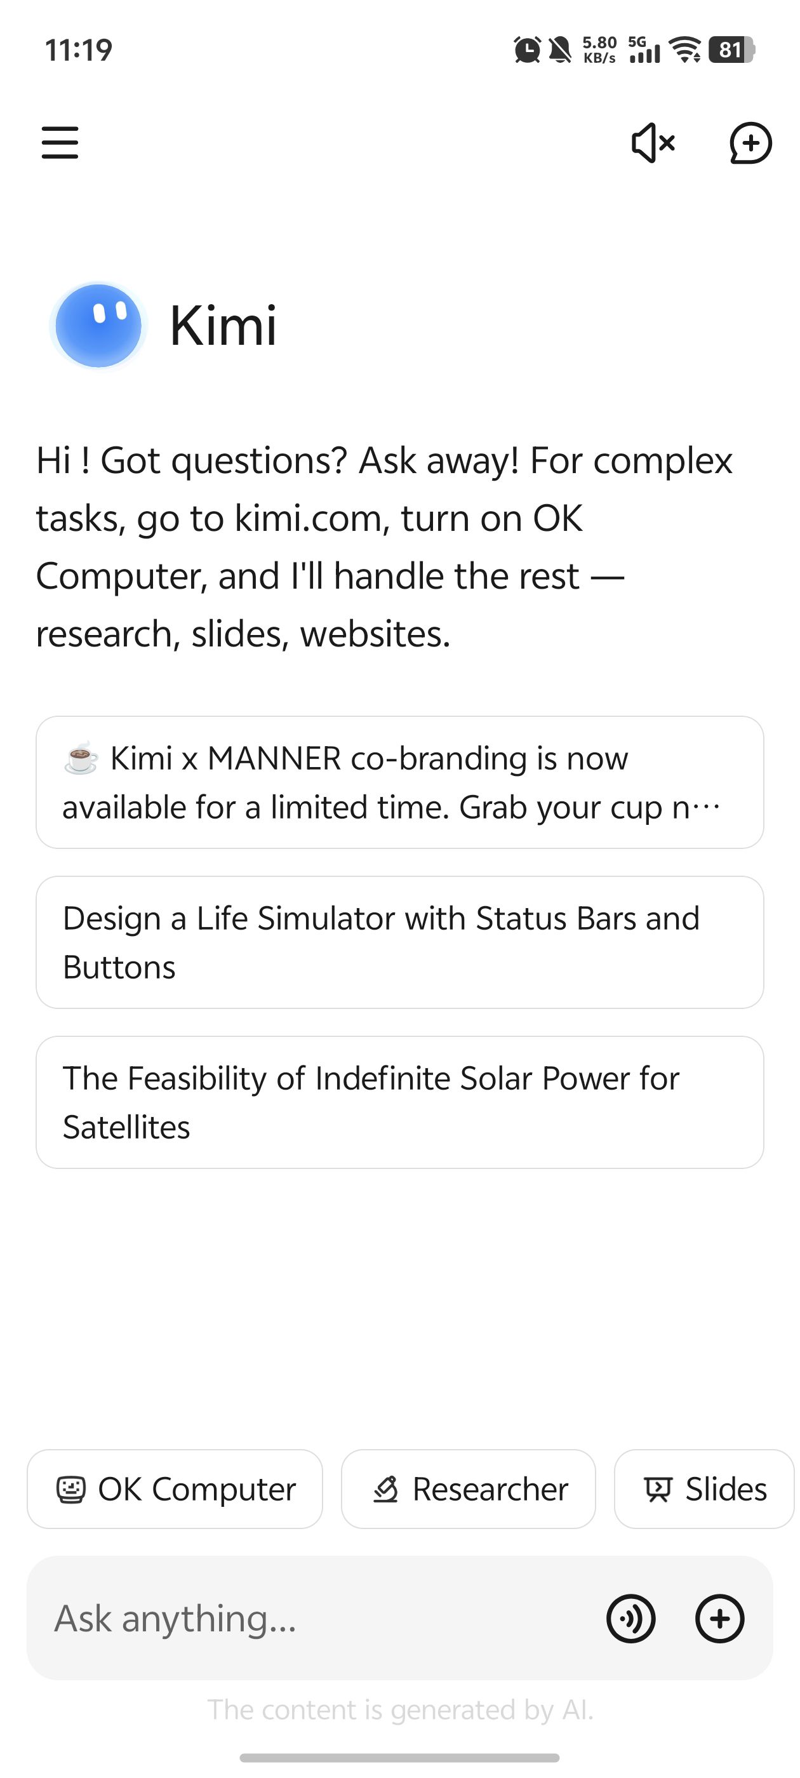Viewport: 800px width, 1778px height.
Task: Open the hamburger sidebar menu
Action: (x=60, y=143)
